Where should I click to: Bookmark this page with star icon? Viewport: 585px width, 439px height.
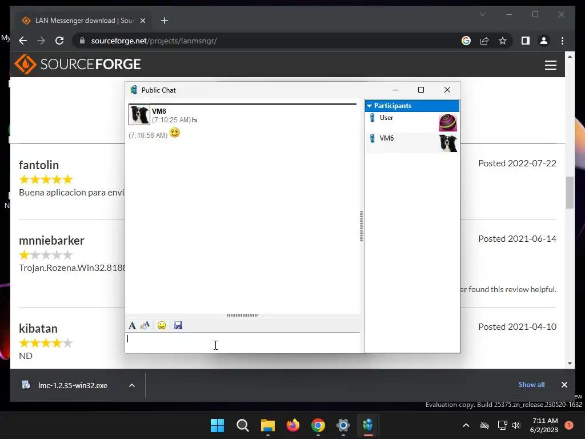click(x=503, y=41)
